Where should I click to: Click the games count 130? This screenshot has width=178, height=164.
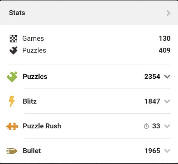tap(164, 39)
